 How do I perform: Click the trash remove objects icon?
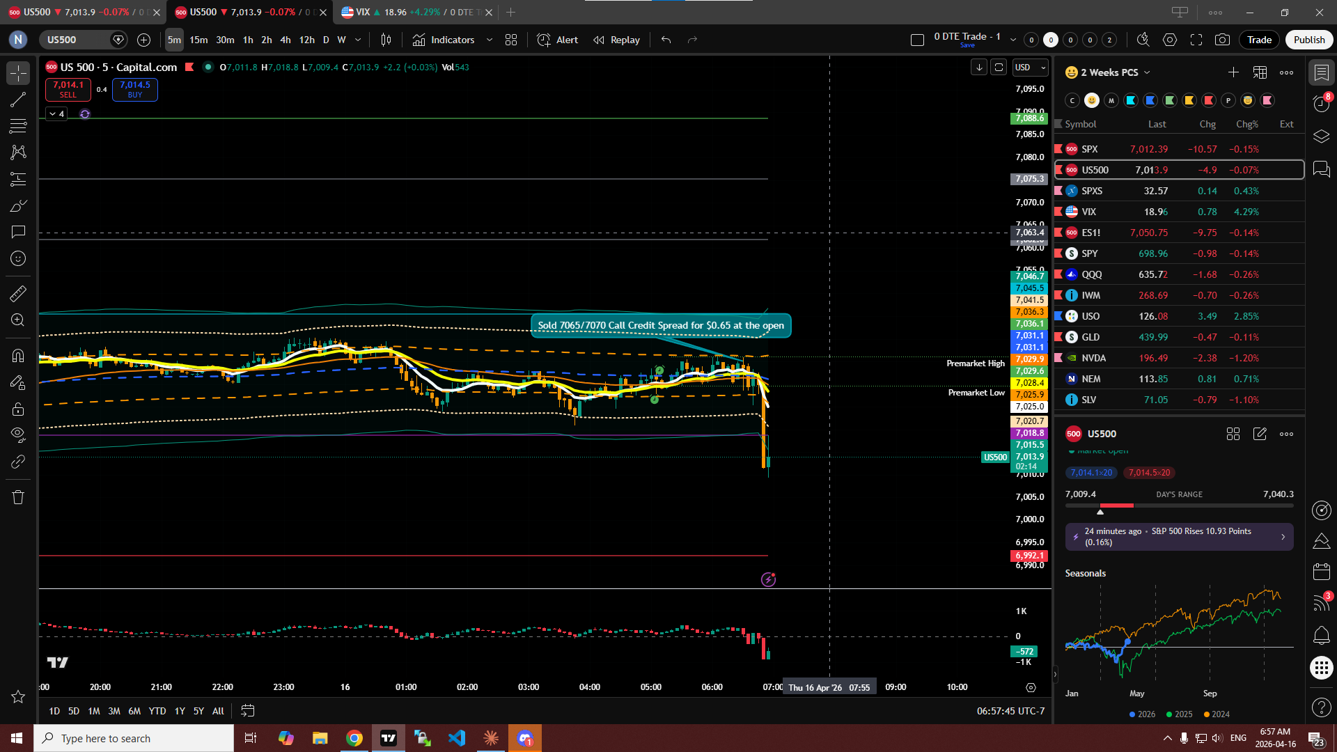[x=18, y=497]
